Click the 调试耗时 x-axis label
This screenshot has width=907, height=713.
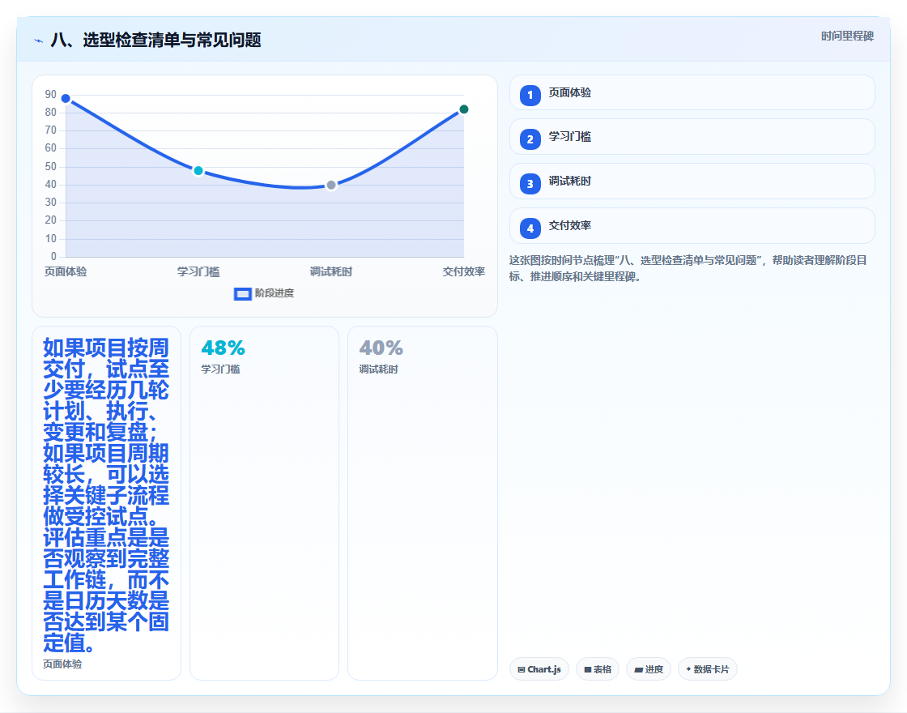[331, 271]
